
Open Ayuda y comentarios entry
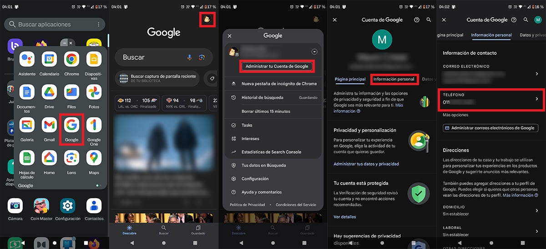point(273,192)
